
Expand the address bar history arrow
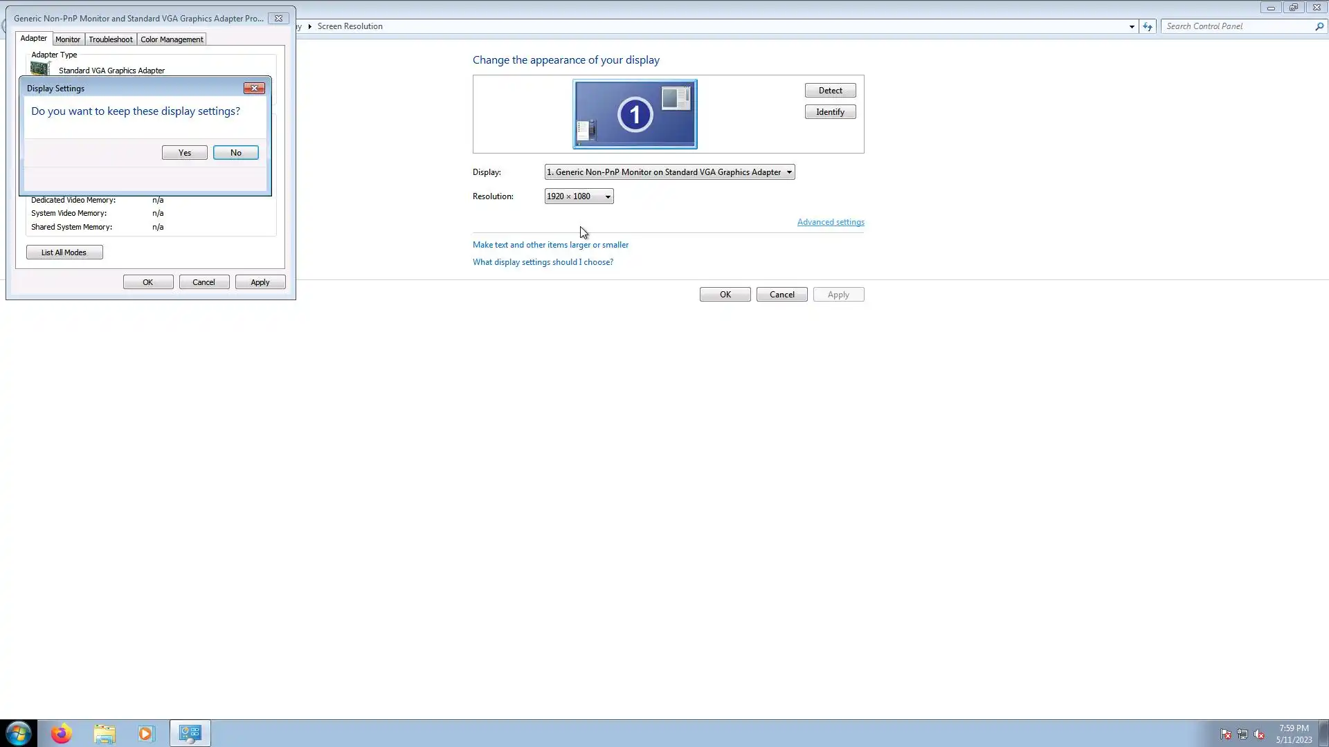coord(1132,26)
